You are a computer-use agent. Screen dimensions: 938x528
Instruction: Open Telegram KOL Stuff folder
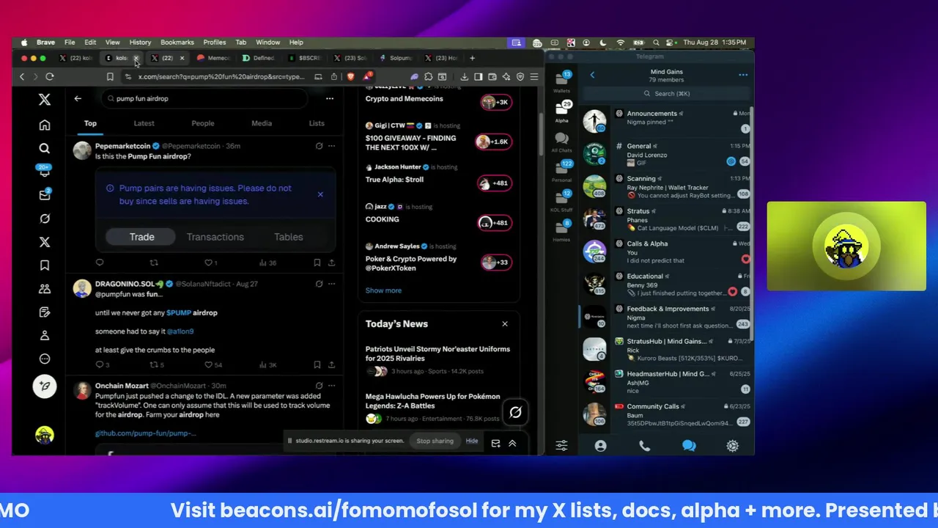[x=562, y=201]
